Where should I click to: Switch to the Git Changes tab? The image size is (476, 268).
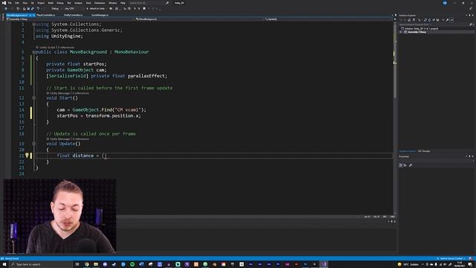[x=424, y=151]
